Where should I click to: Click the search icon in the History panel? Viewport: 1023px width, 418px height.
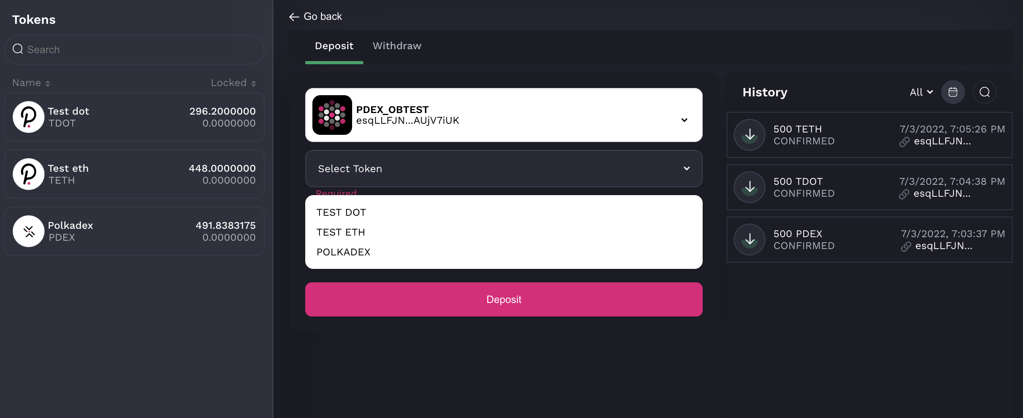click(984, 92)
